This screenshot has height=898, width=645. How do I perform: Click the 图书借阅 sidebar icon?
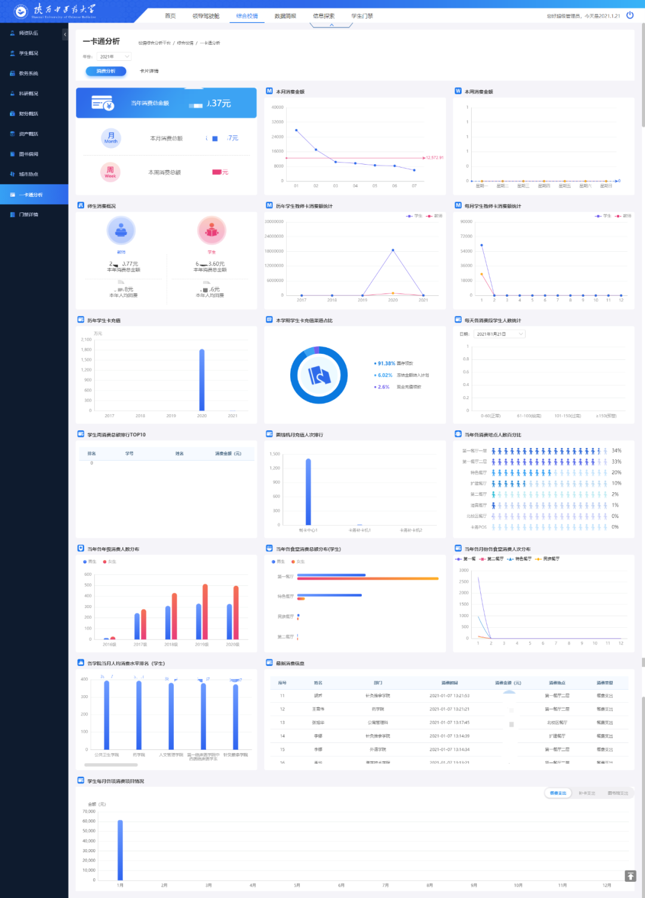point(13,155)
